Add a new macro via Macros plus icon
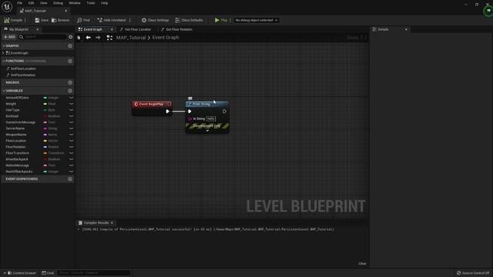Image resolution: width=493 pixels, height=277 pixels. tap(70, 82)
